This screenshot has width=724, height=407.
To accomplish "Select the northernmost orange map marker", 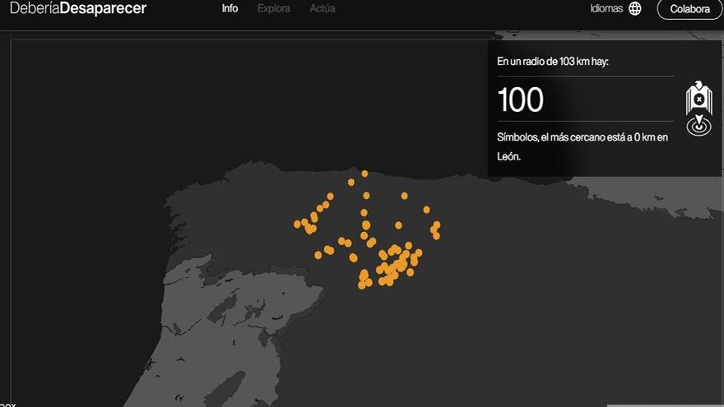I will (364, 173).
